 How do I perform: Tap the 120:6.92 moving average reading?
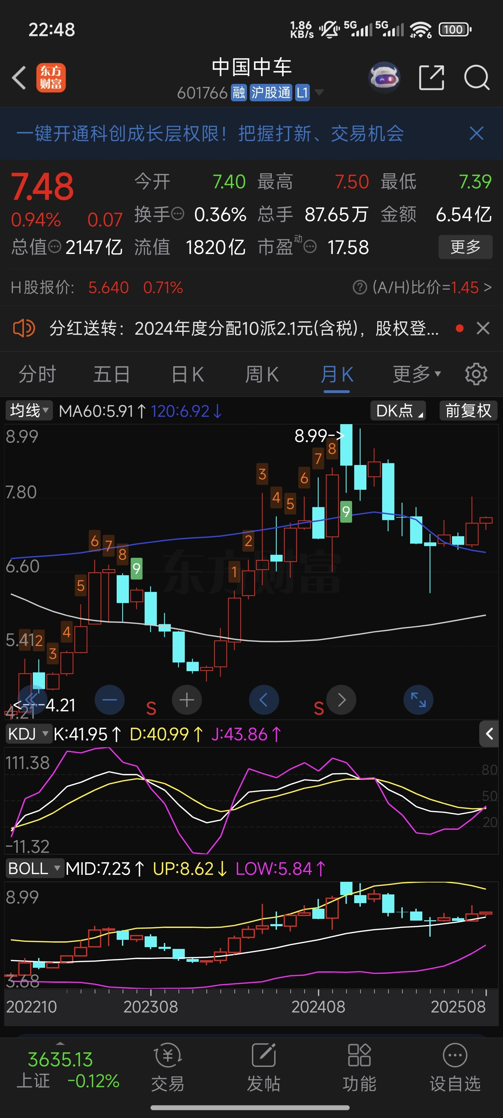click(187, 411)
